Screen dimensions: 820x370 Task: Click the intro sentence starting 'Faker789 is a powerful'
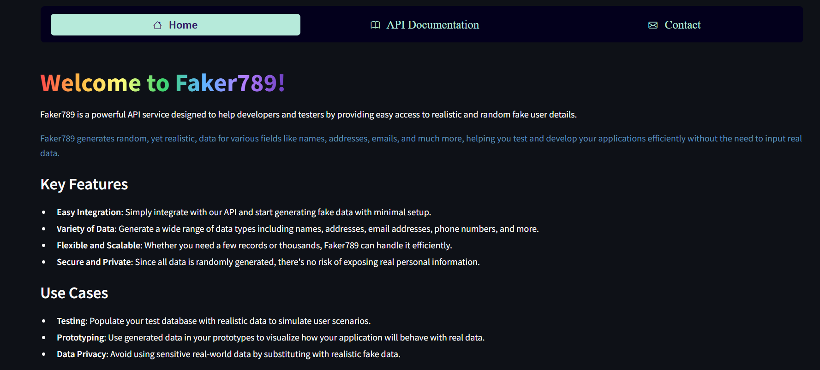click(x=308, y=115)
